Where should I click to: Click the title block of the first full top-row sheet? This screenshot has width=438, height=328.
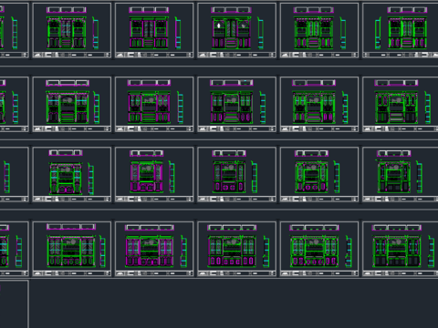pos(72,55)
